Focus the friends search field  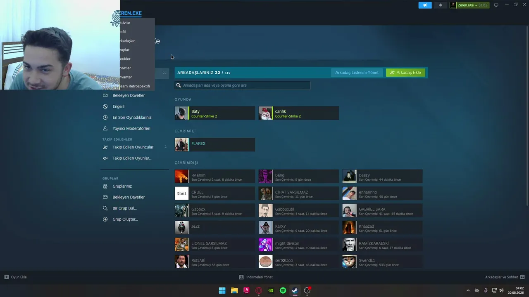point(242,85)
